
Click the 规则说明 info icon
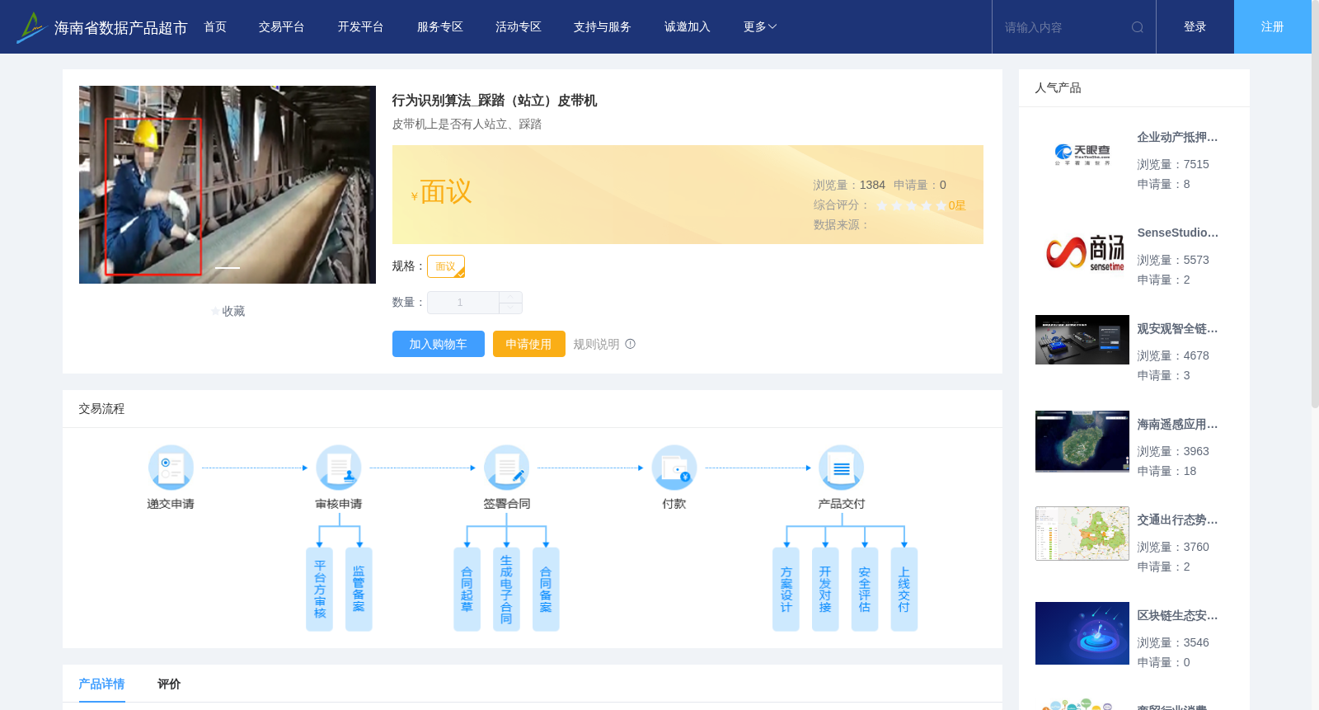tap(630, 344)
